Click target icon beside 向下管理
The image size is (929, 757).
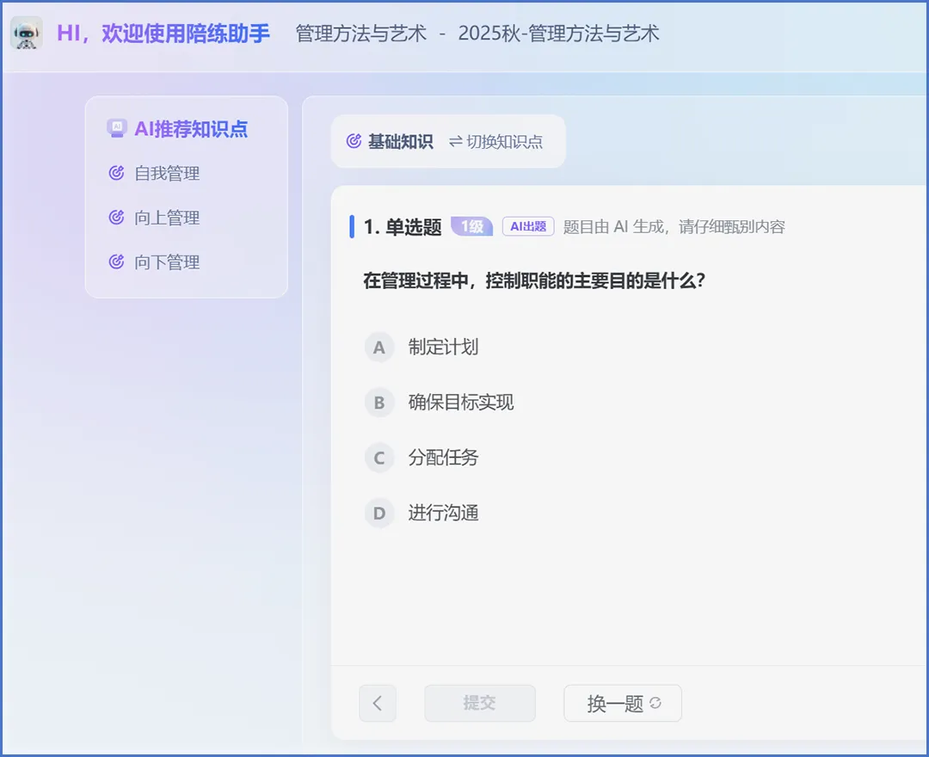[117, 262]
